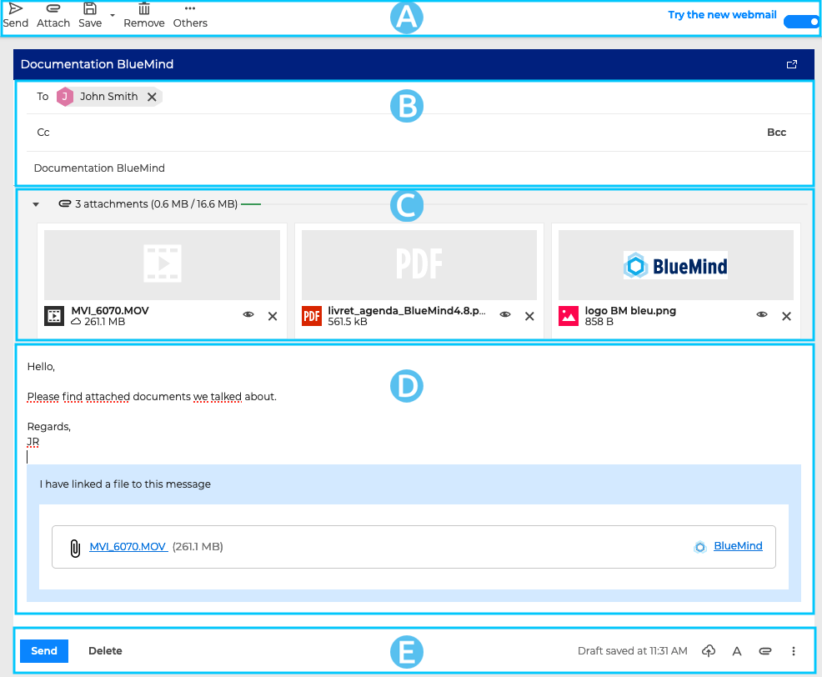The image size is (822, 677).
Task: Click the BlueMind logo image thumbnail
Action: point(675,266)
